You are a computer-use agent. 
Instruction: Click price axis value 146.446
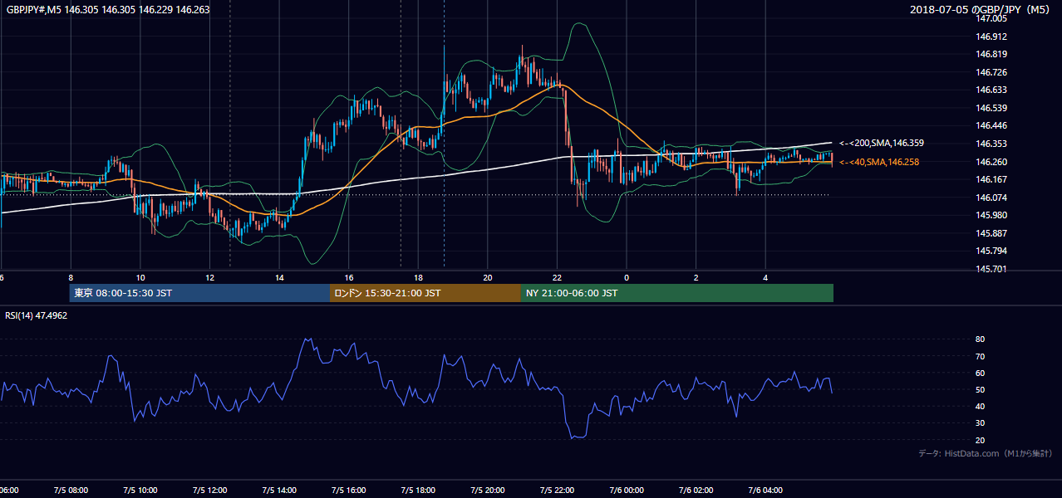pyautogui.click(x=992, y=126)
